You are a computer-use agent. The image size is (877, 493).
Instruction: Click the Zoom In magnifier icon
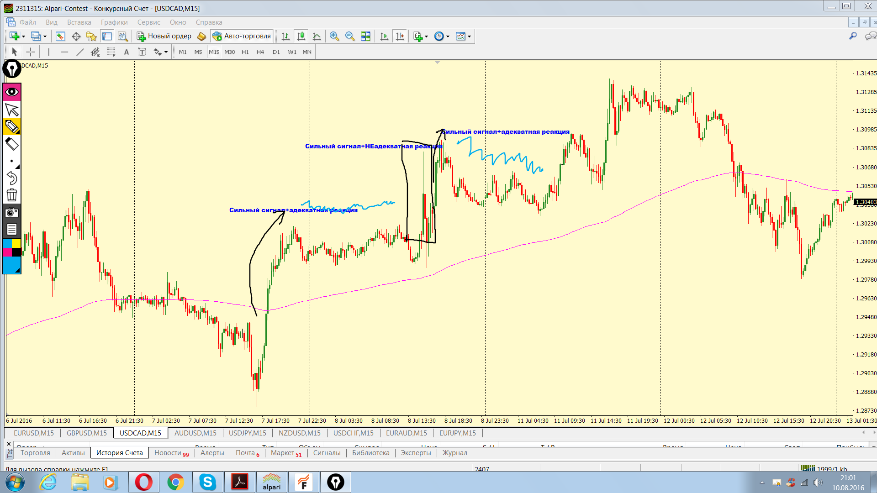(x=334, y=37)
